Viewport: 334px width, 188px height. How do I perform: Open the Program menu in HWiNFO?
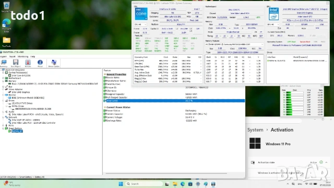[x=3, y=56]
